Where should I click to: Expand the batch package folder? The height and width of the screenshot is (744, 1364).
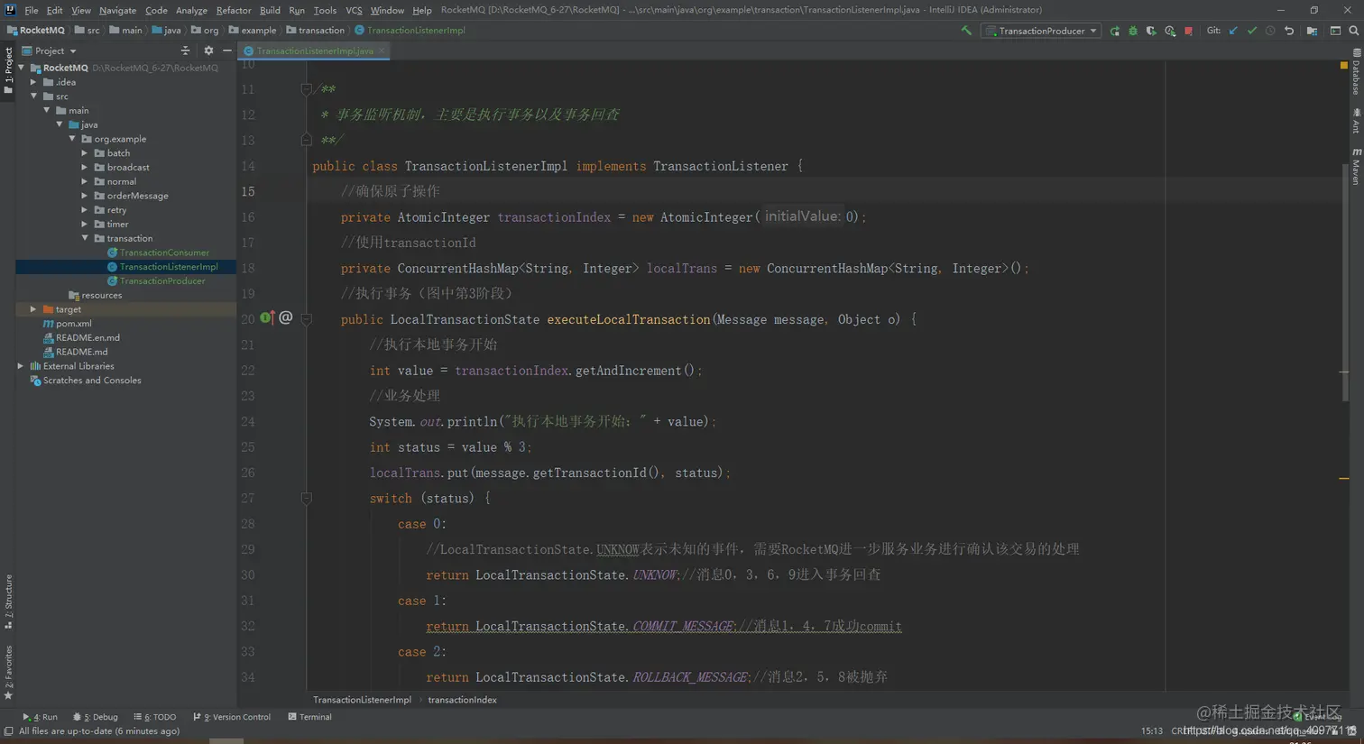coord(86,153)
